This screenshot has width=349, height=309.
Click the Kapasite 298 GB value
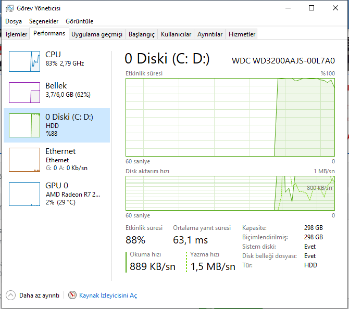click(314, 228)
